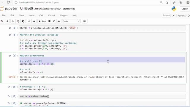Open browser favorites list icon

point(174,2)
